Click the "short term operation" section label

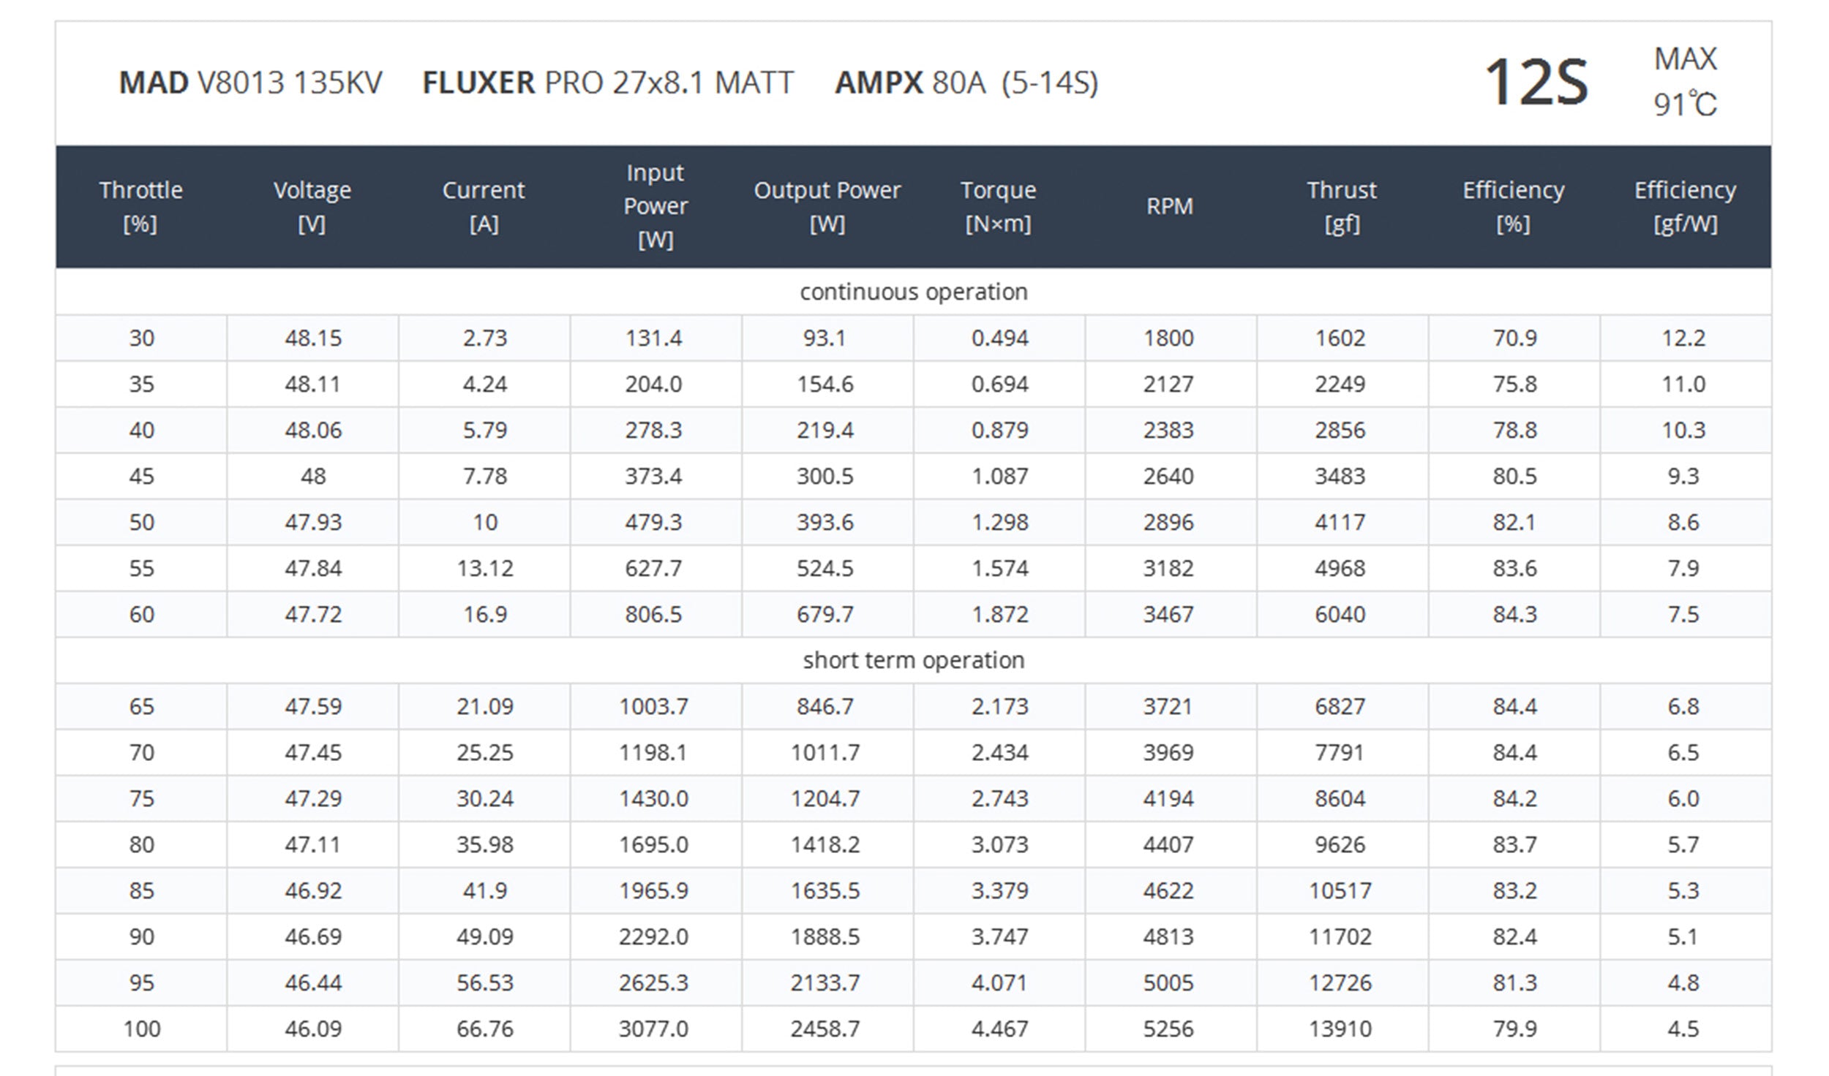913,660
